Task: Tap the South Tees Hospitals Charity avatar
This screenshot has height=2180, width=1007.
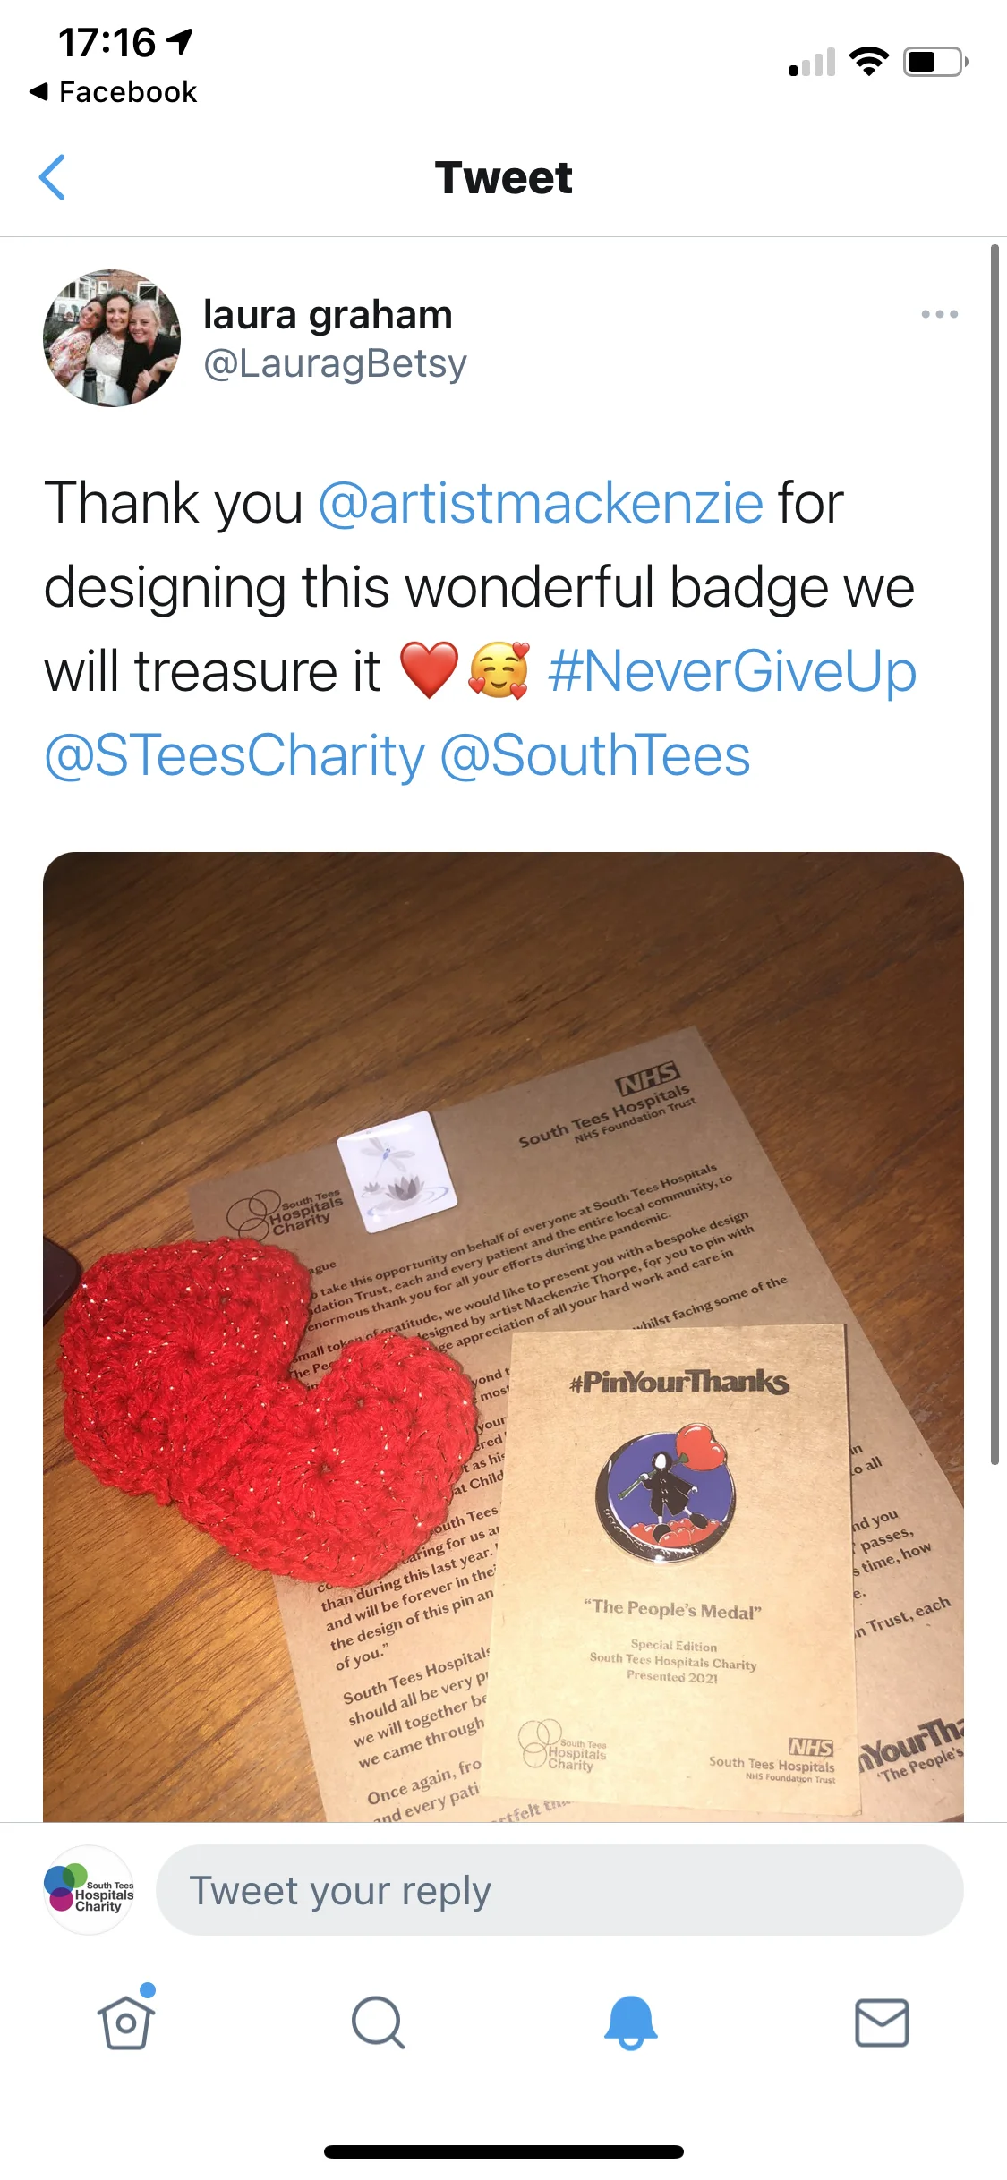Action: point(89,1890)
